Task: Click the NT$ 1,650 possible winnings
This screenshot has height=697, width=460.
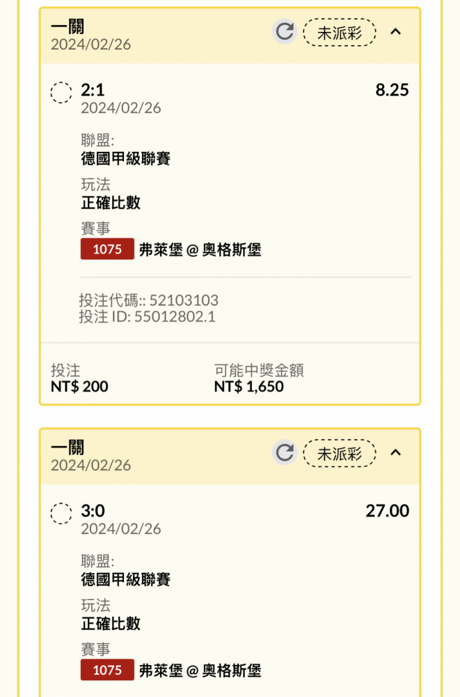Action: (248, 386)
